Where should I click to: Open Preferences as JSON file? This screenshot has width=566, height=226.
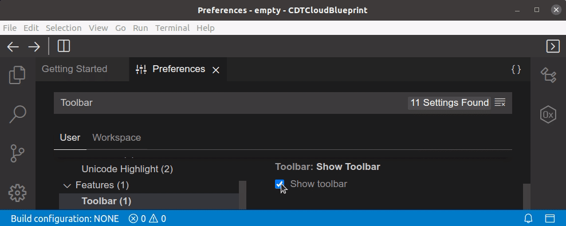click(x=516, y=69)
